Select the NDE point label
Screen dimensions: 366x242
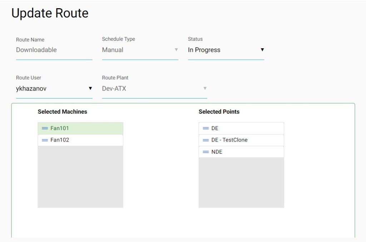(217, 152)
